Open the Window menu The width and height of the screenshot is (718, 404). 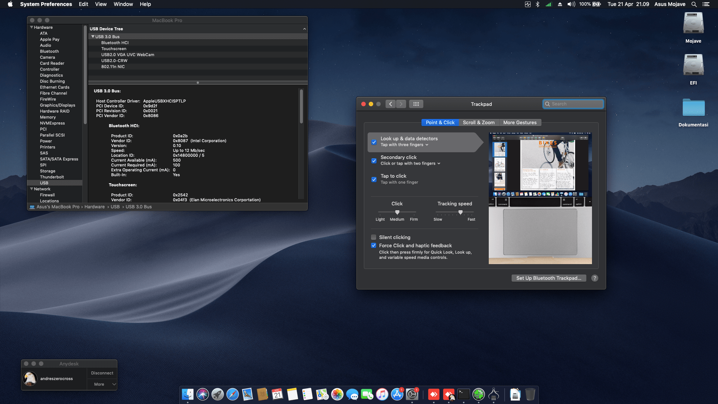[123, 4]
